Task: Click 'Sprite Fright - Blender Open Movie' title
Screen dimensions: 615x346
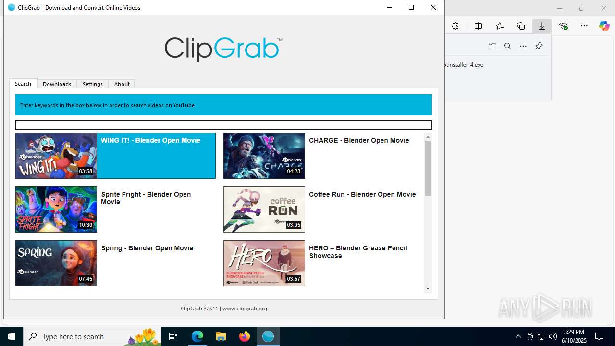Action: [x=146, y=198]
